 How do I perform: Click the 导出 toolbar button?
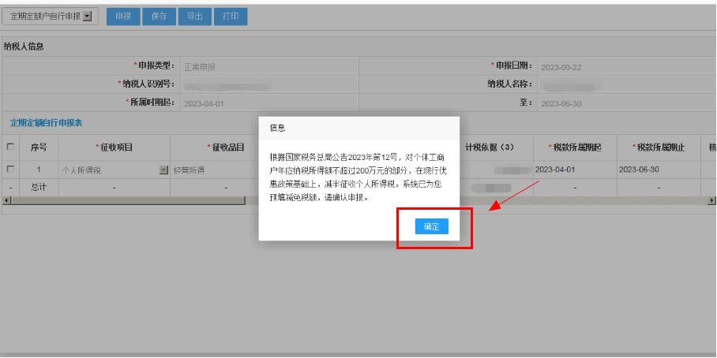pyautogui.click(x=194, y=16)
